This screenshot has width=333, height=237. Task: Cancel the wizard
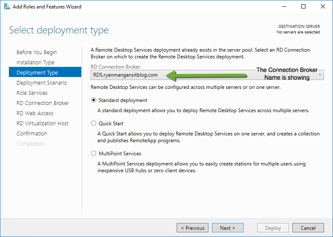308,228
